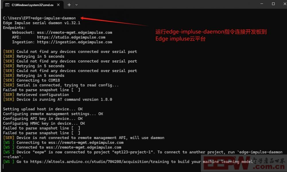Viewport: 287px width, 172px height.
Task: Click 'Configuring remote management settings... OK' line
Action: tap(53, 114)
